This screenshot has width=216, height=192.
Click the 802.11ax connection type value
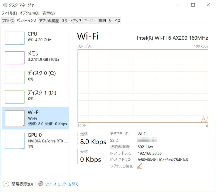(x=145, y=147)
